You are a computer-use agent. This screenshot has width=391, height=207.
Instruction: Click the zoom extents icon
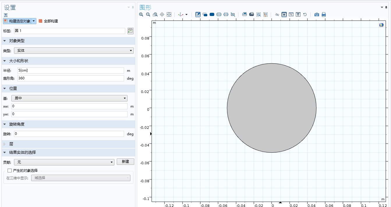[x=169, y=15]
